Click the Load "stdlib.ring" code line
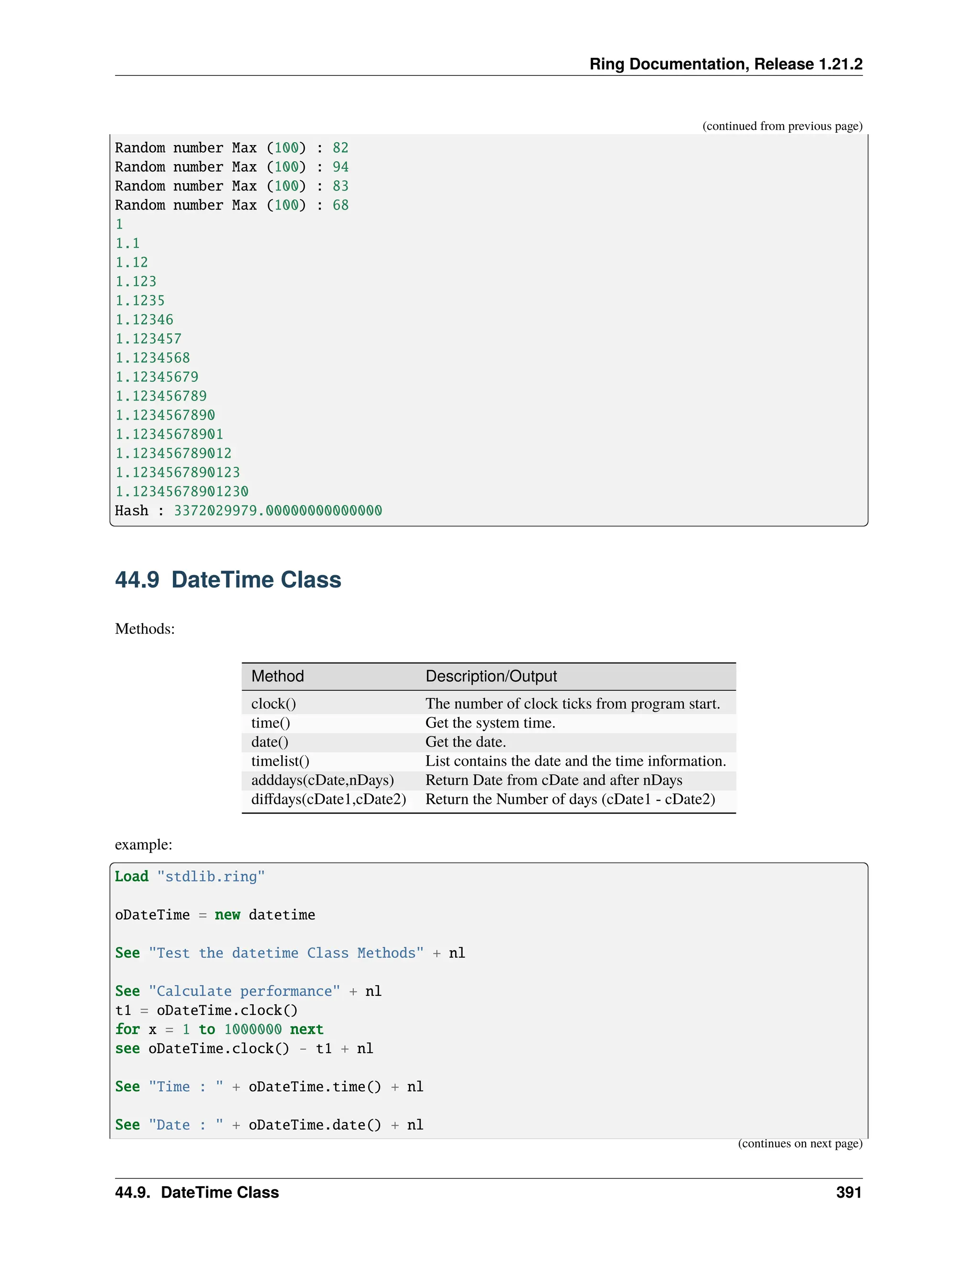 [x=190, y=876]
